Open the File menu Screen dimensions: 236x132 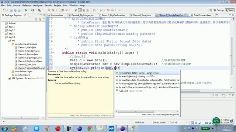click(3, 5)
